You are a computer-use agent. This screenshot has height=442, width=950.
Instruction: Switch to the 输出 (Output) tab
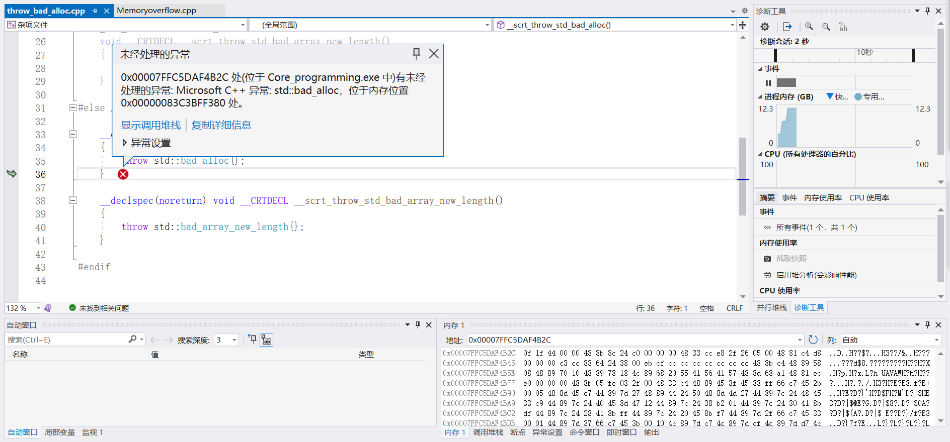pos(651,432)
